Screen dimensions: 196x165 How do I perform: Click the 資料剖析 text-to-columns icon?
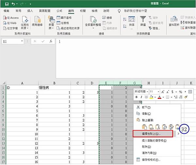click(x=174, y=19)
